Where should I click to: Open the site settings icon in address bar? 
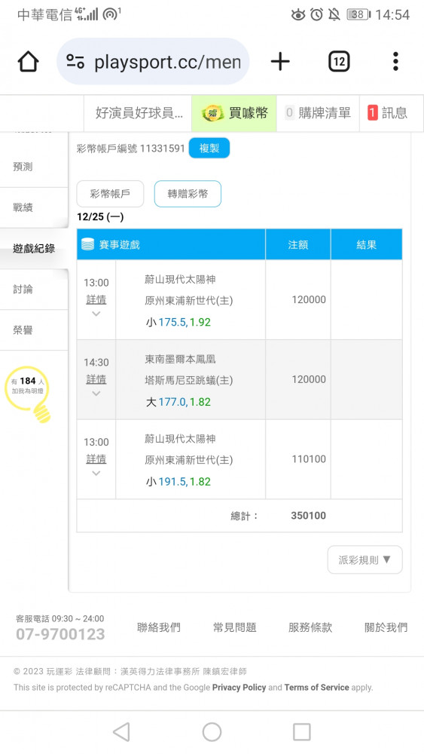[x=75, y=62]
